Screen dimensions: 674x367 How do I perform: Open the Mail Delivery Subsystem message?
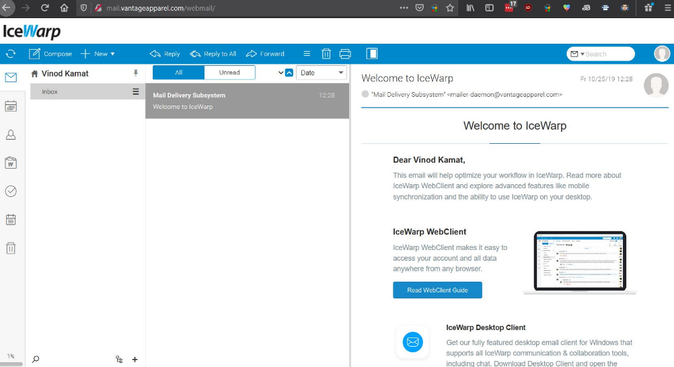[x=247, y=101]
